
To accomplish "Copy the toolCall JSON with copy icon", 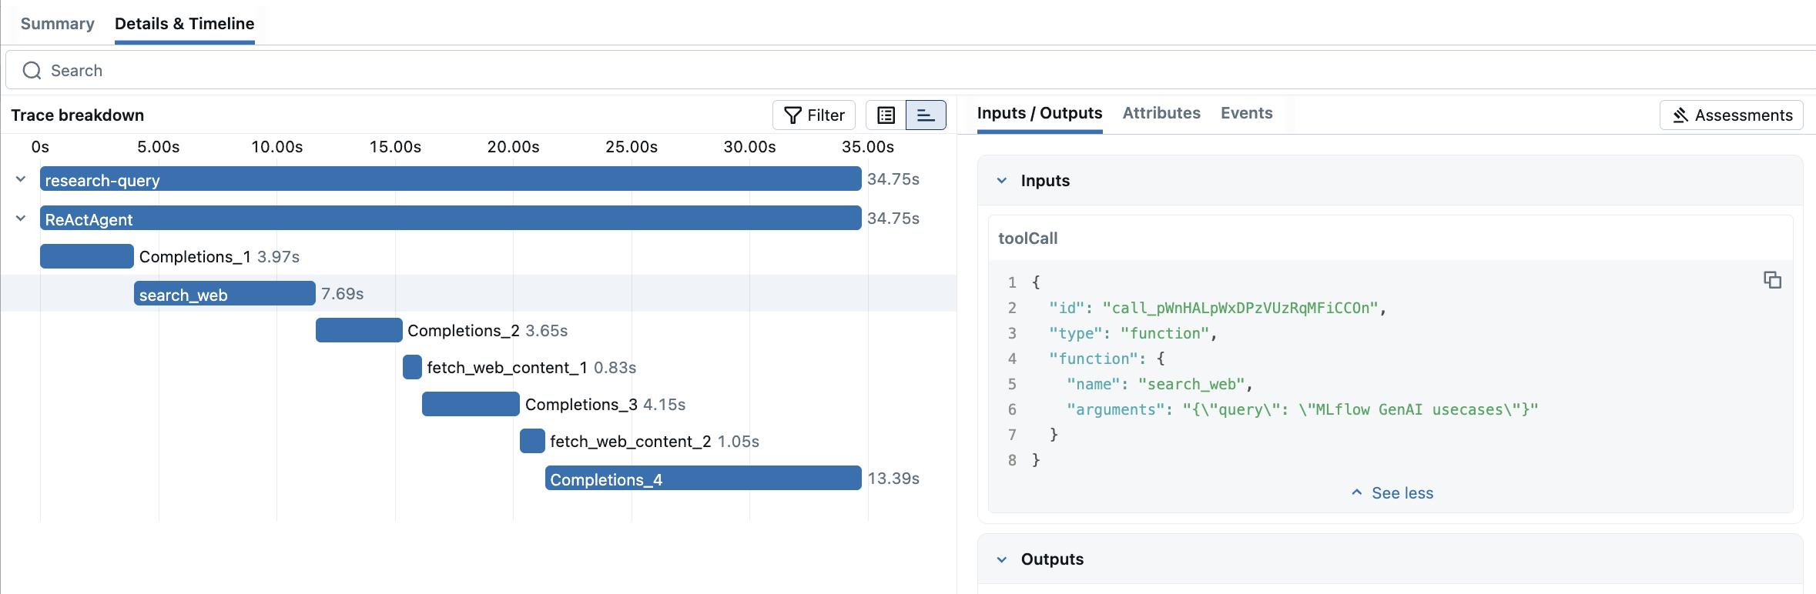I will [x=1772, y=280].
